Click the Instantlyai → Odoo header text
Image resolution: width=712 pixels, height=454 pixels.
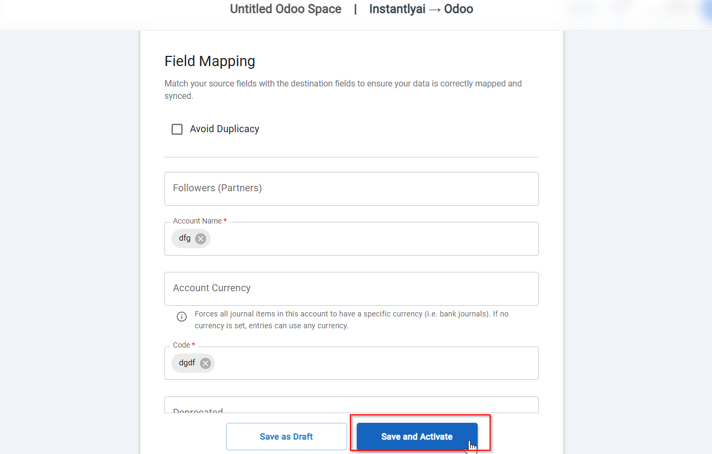tap(421, 9)
